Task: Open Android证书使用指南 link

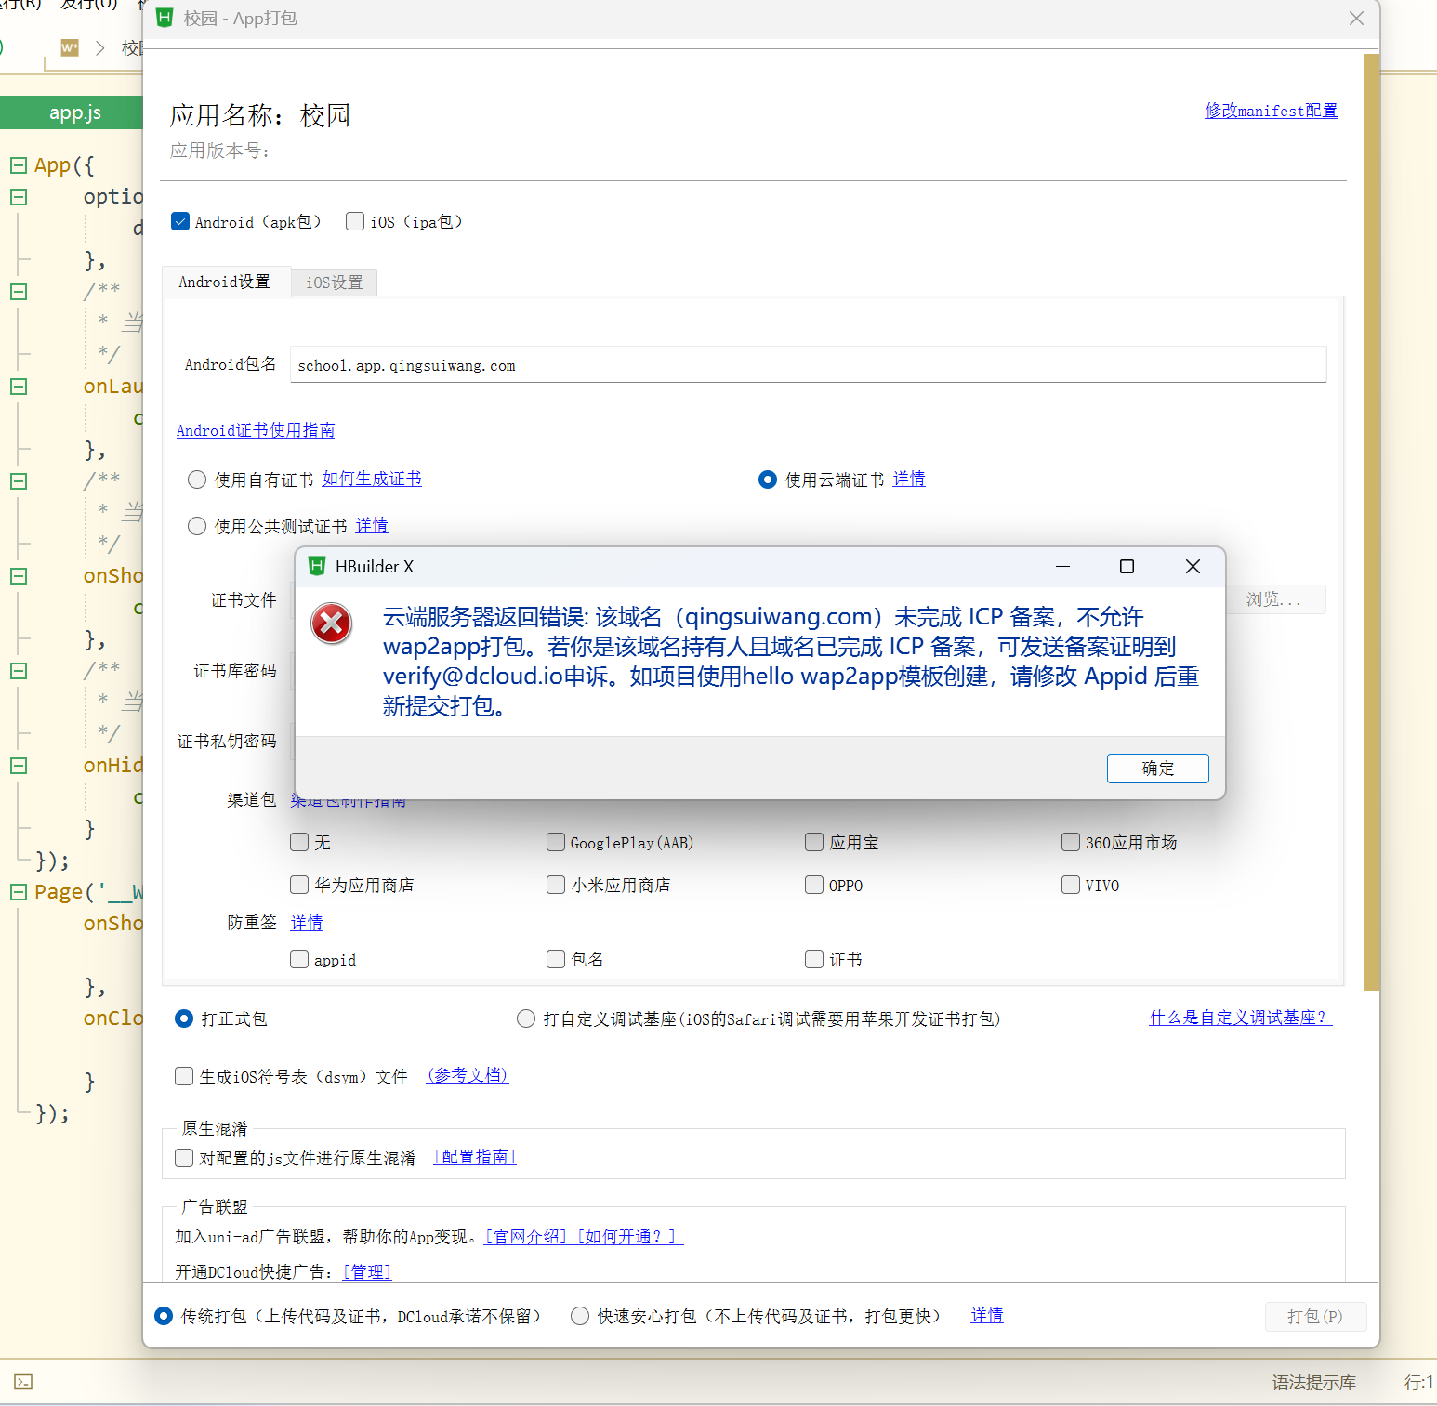Action: (x=256, y=430)
